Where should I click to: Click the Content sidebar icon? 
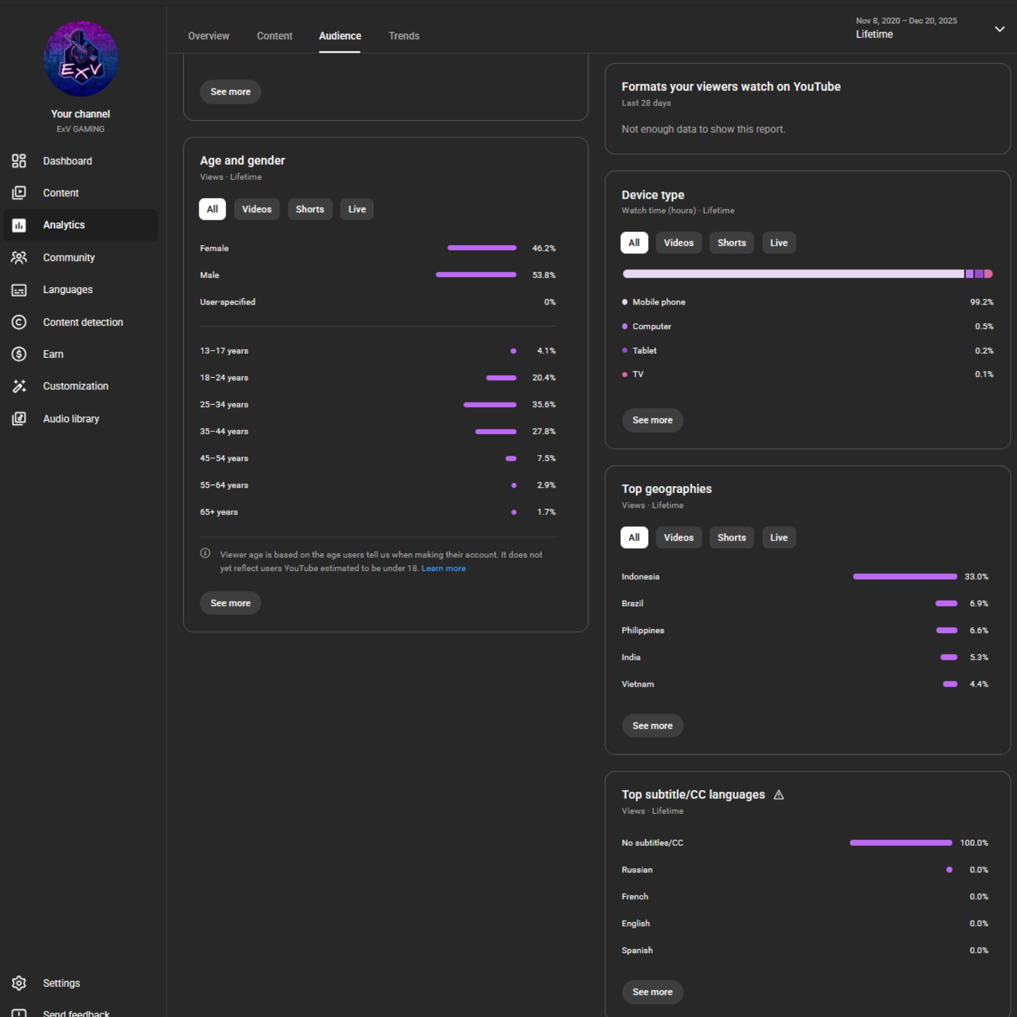(x=19, y=193)
